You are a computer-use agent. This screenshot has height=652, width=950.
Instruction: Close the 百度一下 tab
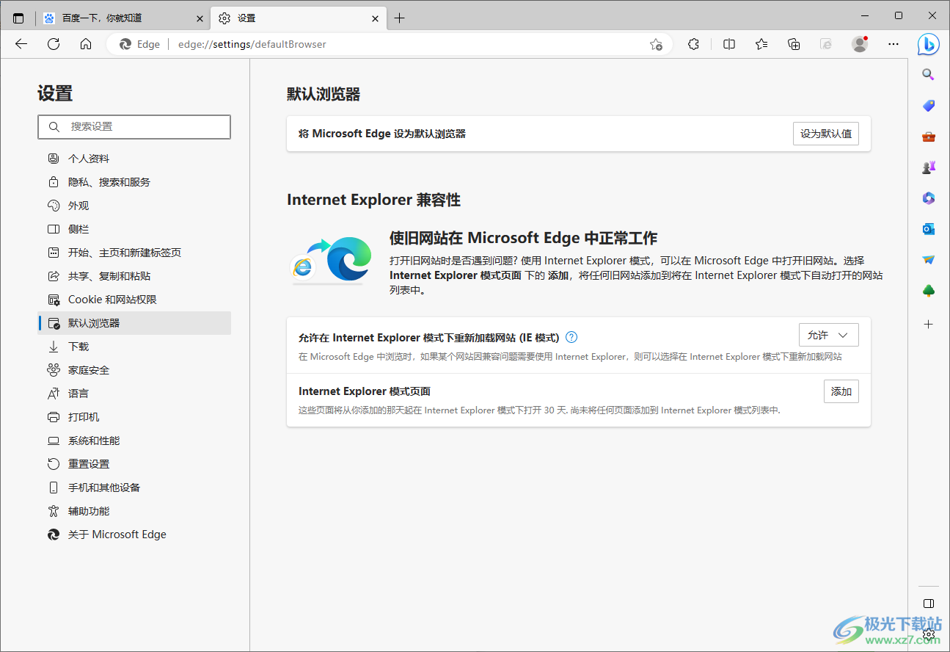[200, 18]
